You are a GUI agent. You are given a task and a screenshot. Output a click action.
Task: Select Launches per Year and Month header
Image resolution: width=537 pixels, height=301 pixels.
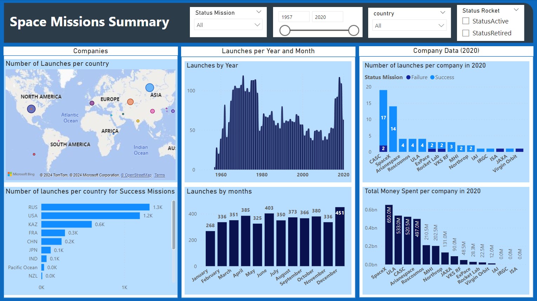[268, 51]
